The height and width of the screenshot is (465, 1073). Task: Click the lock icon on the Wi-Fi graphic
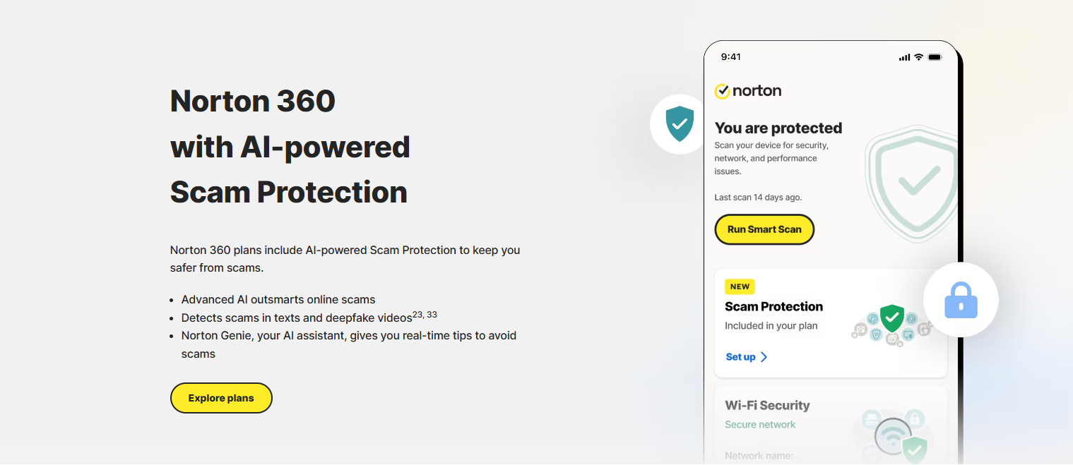[915, 418]
